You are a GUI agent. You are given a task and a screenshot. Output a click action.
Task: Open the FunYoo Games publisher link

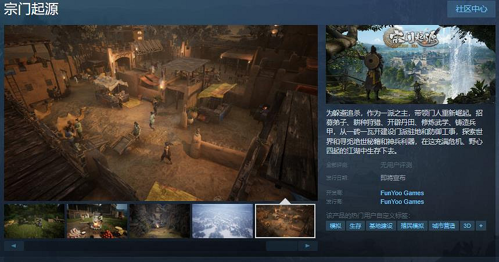(402, 202)
